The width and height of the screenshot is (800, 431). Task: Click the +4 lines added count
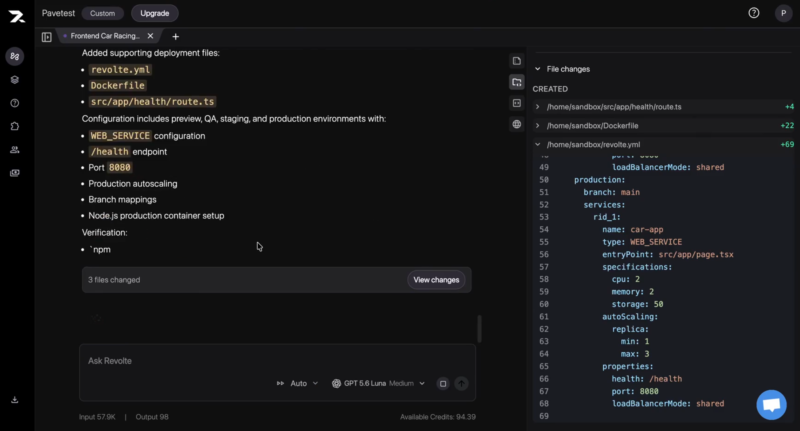789,107
